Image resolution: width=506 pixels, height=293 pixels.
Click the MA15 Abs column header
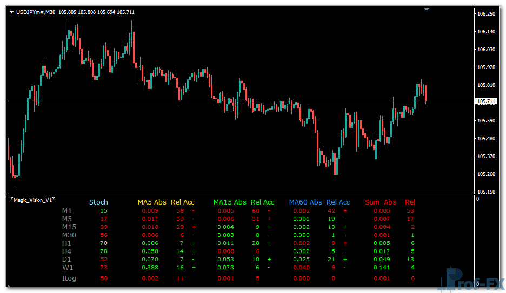(x=230, y=202)
